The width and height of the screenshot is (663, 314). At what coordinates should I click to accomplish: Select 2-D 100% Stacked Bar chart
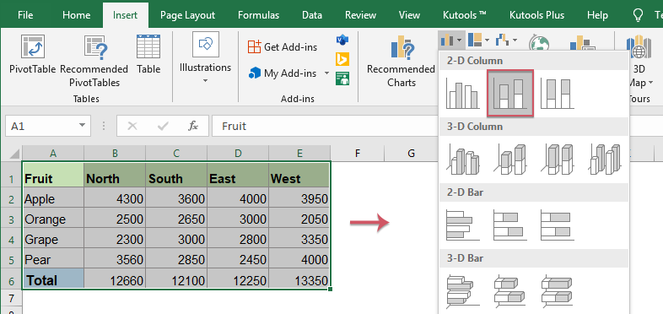[x=558, y=225]
